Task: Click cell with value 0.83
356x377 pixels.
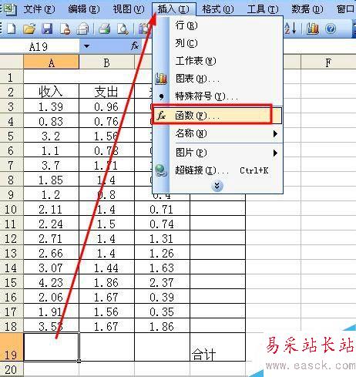Action: pyautogui.click(x=51, y=121)
